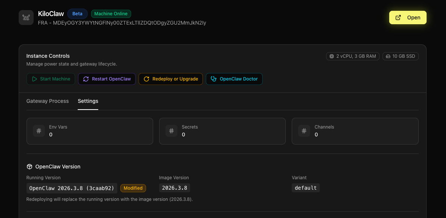Click the Beta badge next to KiloClaw
446x218 pixels.
(77, 14)
